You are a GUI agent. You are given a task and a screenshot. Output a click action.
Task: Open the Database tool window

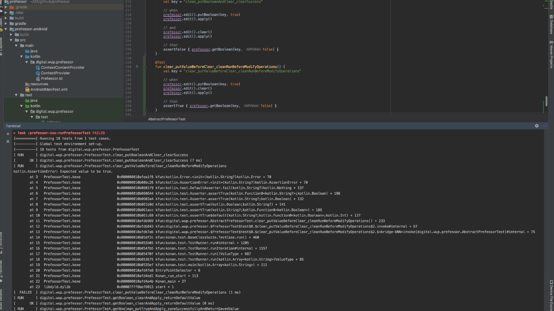pyautogui.click(x=551, y=25)
